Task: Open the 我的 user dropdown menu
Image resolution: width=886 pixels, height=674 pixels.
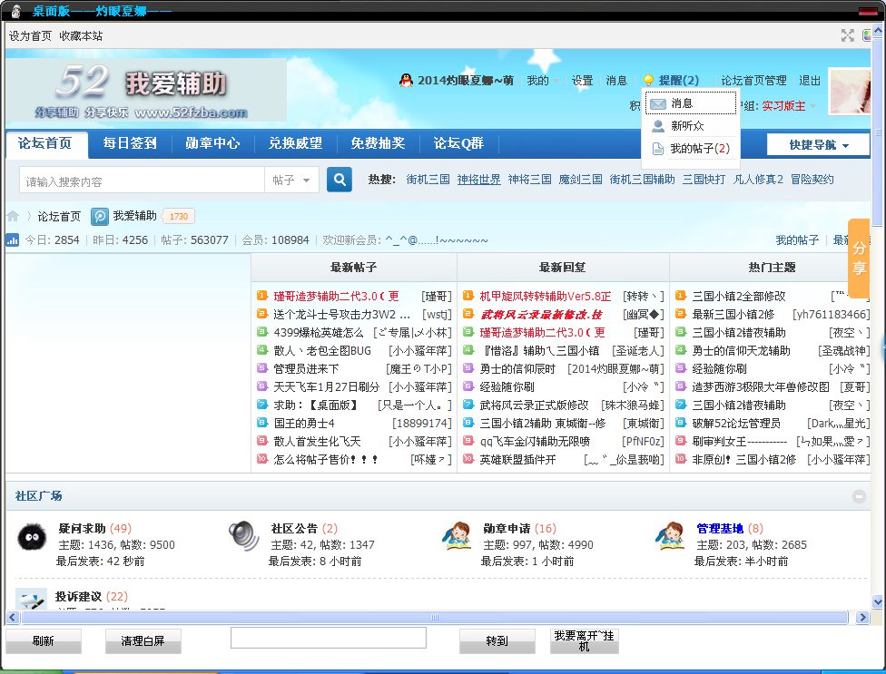Action: coord(542,81)
